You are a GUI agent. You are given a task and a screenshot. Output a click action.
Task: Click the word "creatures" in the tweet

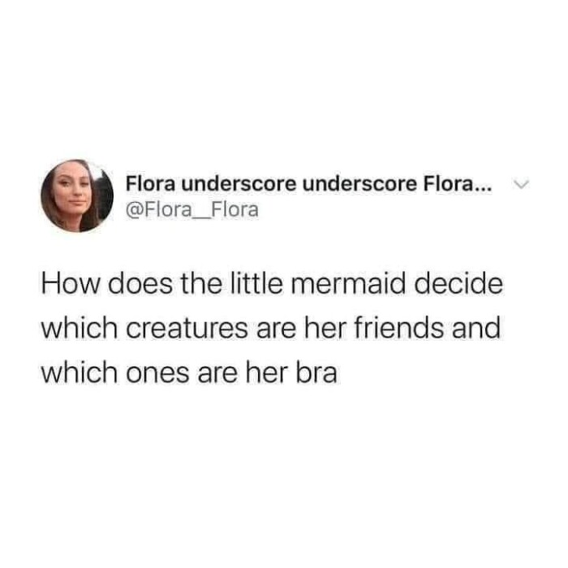coord(187,328)
